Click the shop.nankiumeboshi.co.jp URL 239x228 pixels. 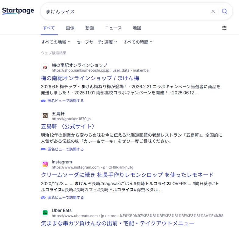pyautogui.click(x=101, y=70)
